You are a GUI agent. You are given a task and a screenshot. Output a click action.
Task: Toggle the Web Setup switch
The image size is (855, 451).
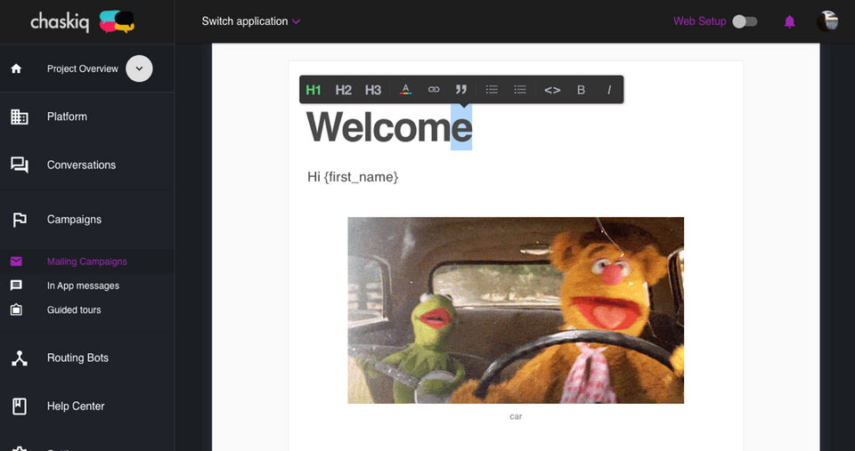(x=745, y=21)
